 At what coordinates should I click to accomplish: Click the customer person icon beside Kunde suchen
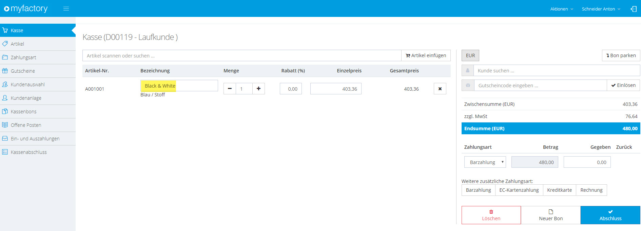click(x=468, y=70)
